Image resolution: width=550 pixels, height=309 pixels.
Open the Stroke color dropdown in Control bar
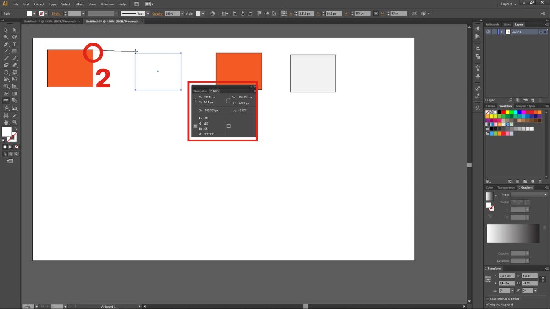point(47,14)
